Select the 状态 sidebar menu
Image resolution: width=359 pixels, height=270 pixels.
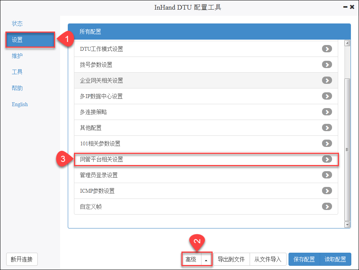coord(17,23)
